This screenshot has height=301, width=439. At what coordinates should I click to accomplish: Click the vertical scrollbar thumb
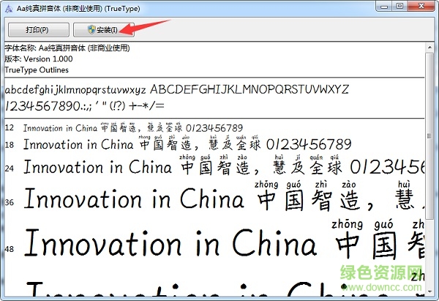pos(429,136)
